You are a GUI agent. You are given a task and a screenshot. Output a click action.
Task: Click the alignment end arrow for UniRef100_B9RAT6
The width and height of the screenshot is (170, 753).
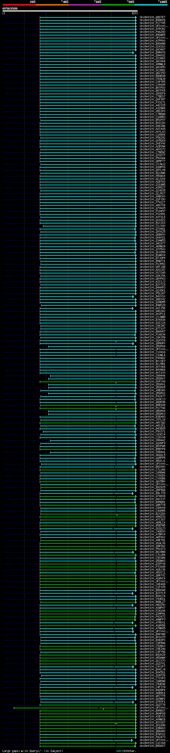[x=133, y=53]
